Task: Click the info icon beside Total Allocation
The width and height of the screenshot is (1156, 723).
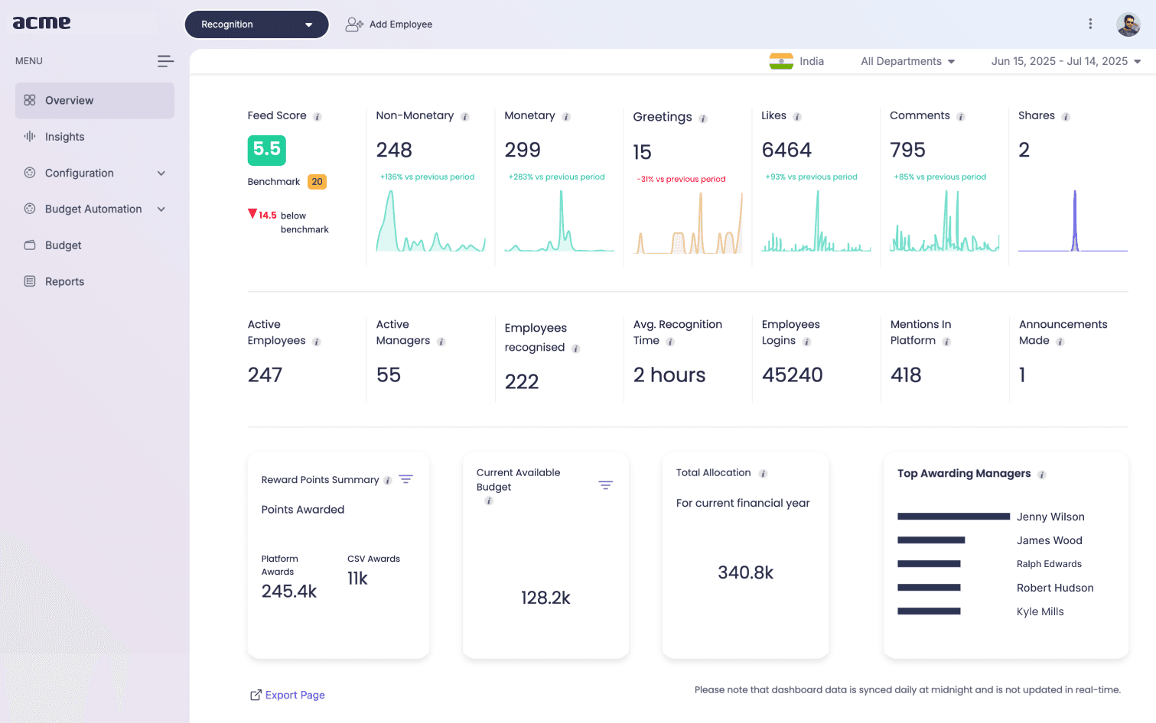Action: [763, 474]
